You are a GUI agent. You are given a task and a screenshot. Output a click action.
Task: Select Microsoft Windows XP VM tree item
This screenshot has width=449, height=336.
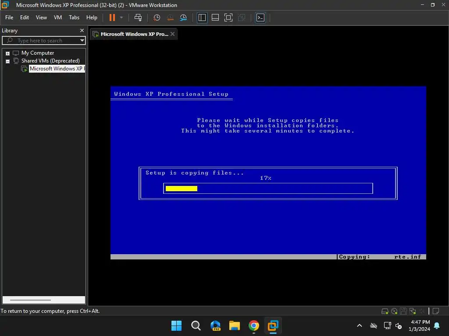(57, 69)
